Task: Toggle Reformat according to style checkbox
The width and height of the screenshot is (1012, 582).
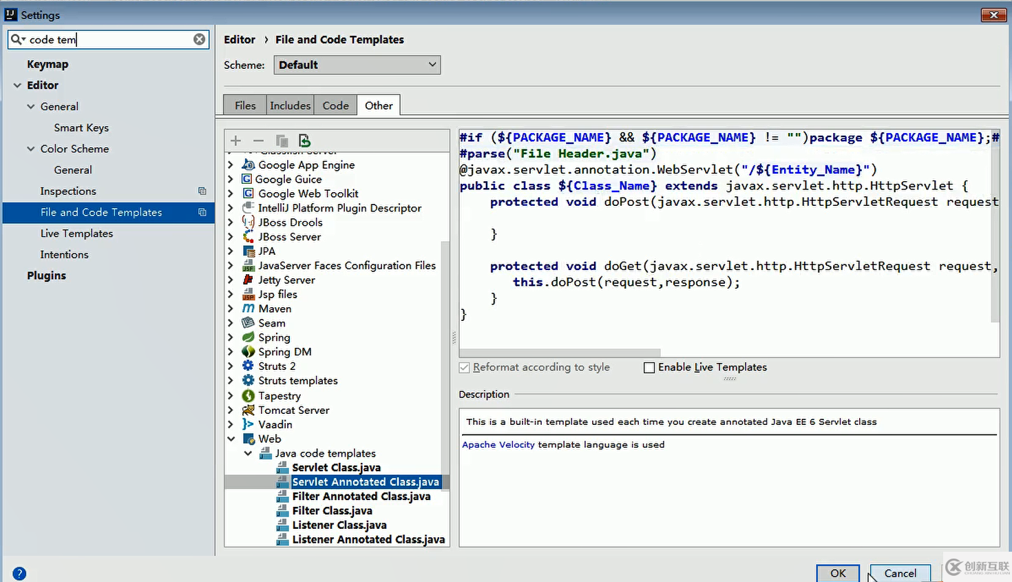Action: pyautogui.click(x=465, y=368)
